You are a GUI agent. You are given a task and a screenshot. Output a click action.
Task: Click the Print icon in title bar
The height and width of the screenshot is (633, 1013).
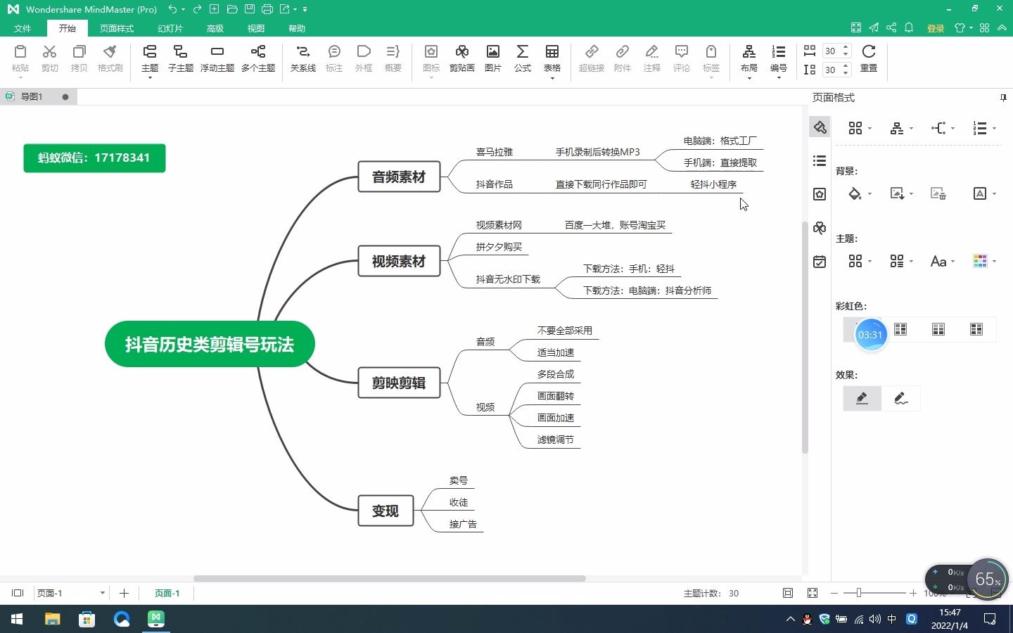coord(267,9)
